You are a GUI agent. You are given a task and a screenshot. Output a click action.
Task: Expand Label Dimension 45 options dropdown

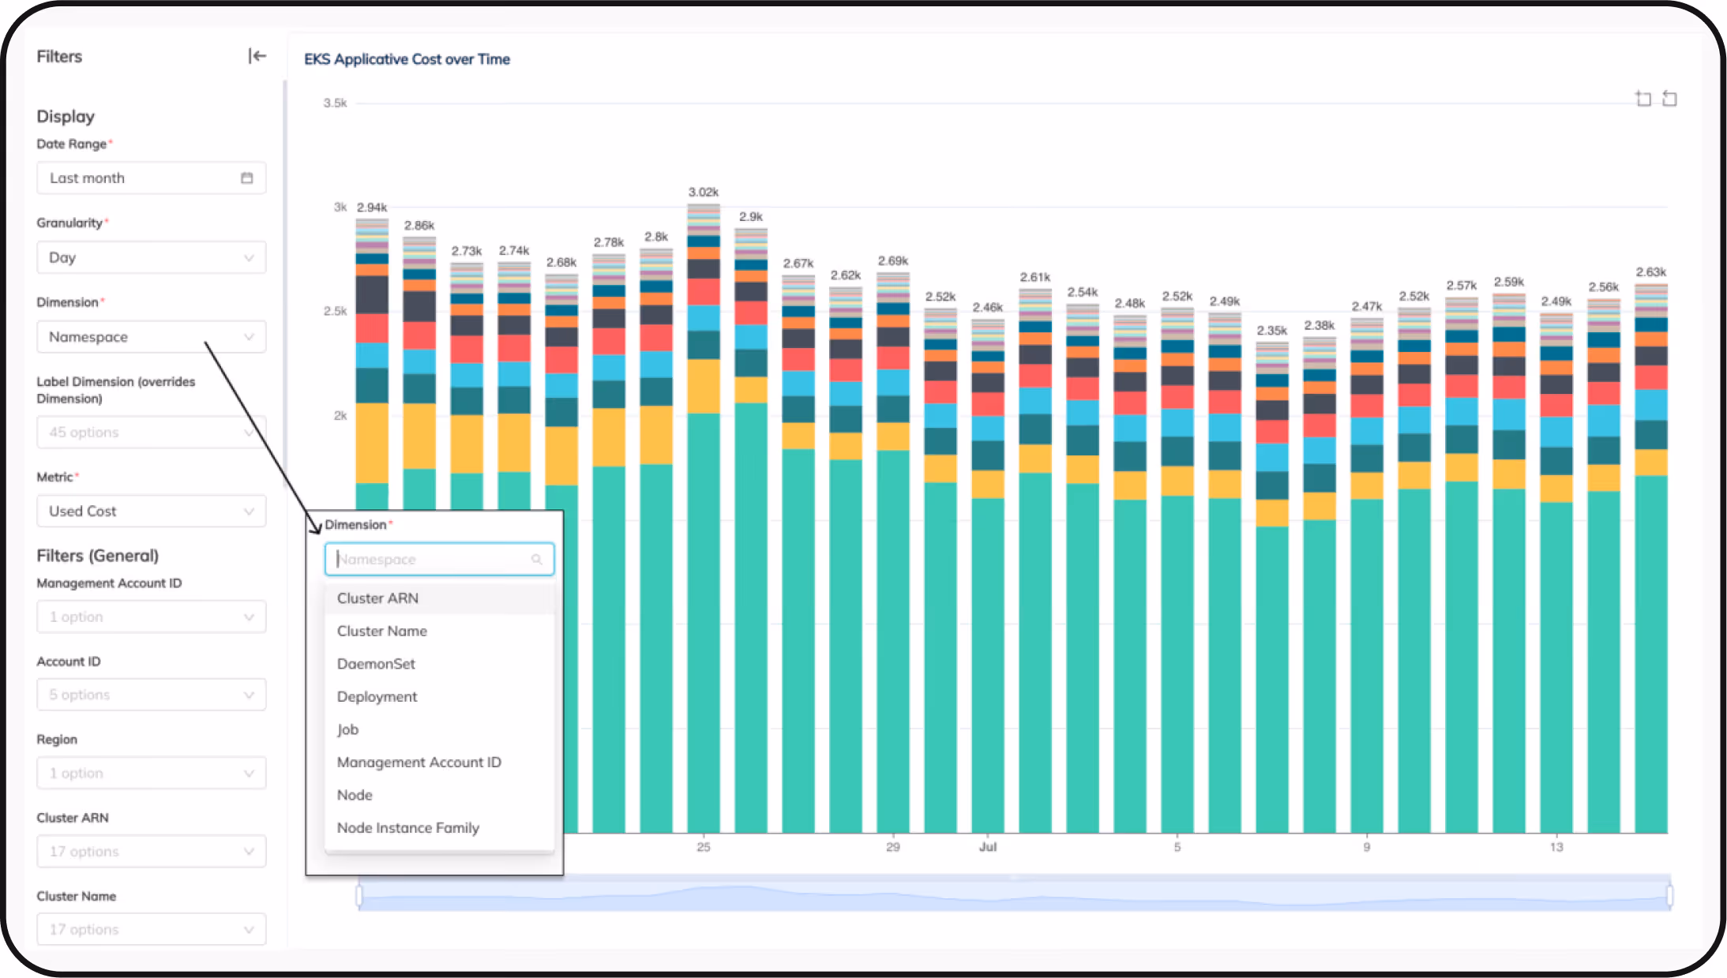[x=151, y=433]
